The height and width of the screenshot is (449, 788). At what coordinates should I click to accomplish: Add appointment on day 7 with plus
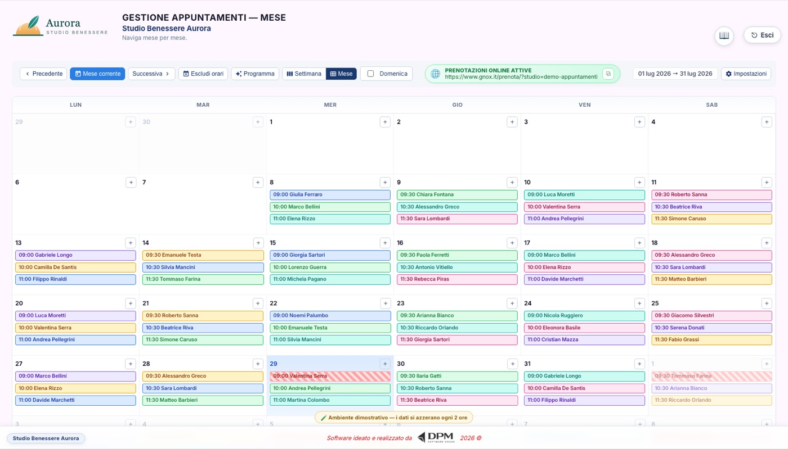tap(258, 182)
